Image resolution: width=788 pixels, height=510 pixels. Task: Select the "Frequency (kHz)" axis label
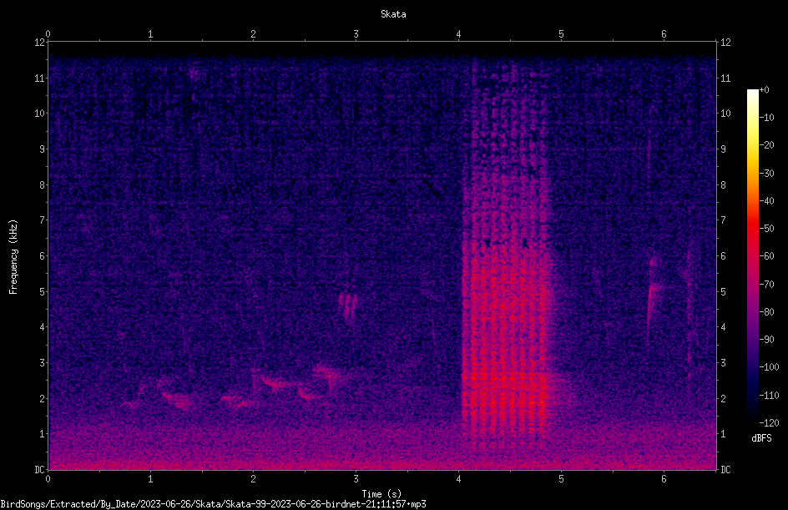[13, 257]
